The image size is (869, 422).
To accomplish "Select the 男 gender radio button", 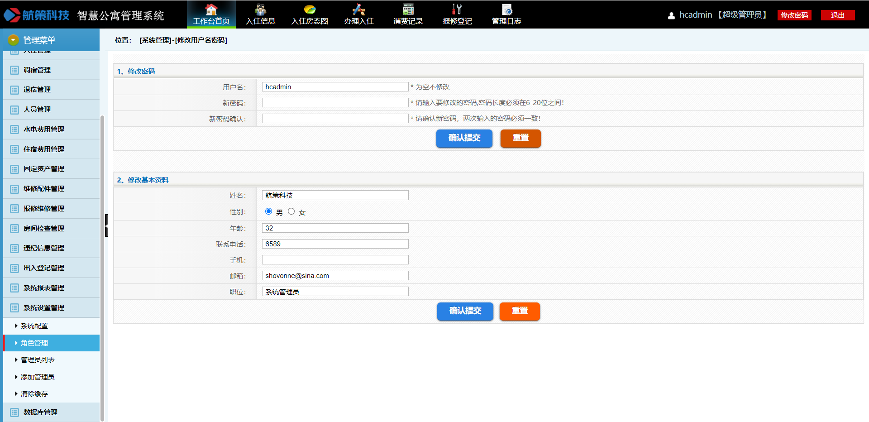I will click(x=269, y=211).
